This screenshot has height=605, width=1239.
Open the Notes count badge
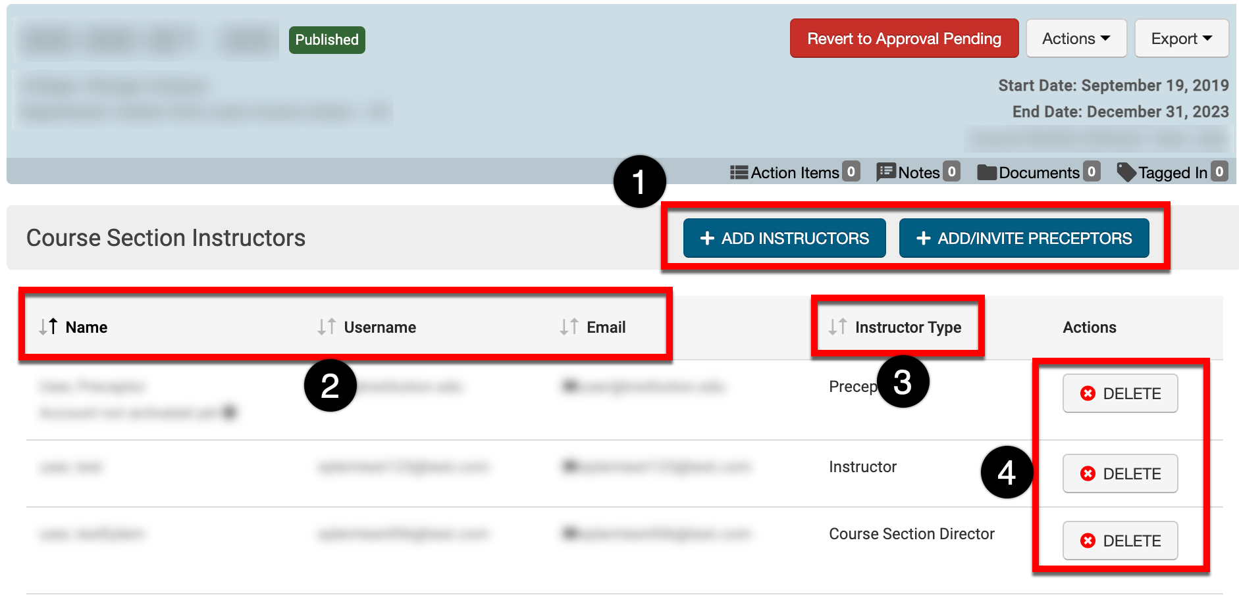pyautogui.click(x=951, y=172)
